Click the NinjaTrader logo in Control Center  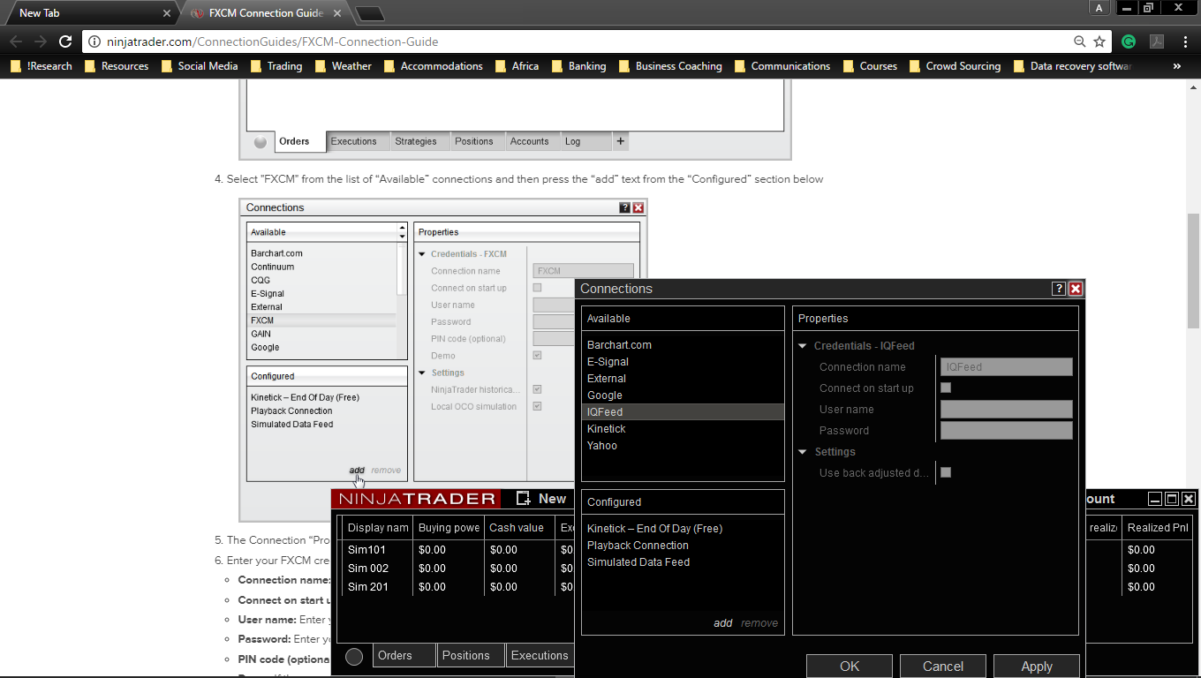[x=417, y=499]
